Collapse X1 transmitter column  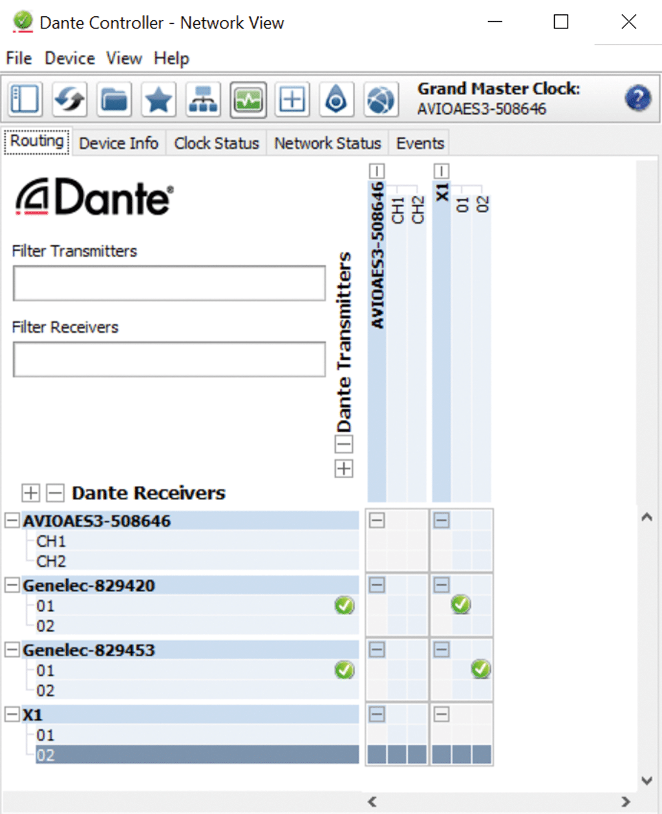click(442, 171)
